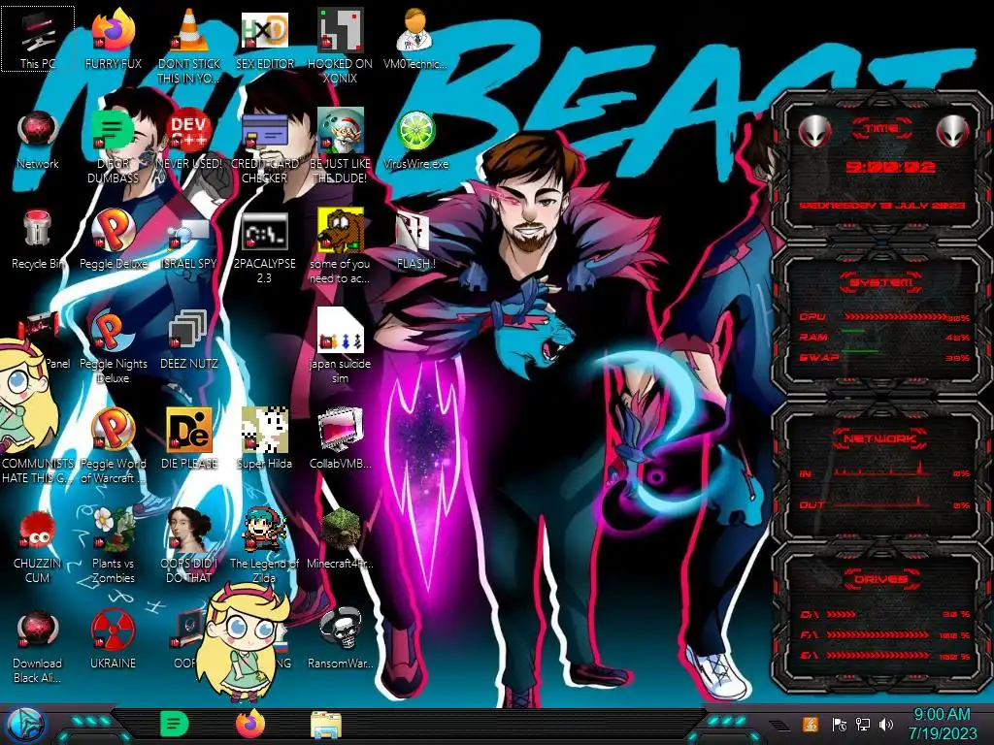
Task: Click the E:\ drive usage bar
Action: coord(878,656)
